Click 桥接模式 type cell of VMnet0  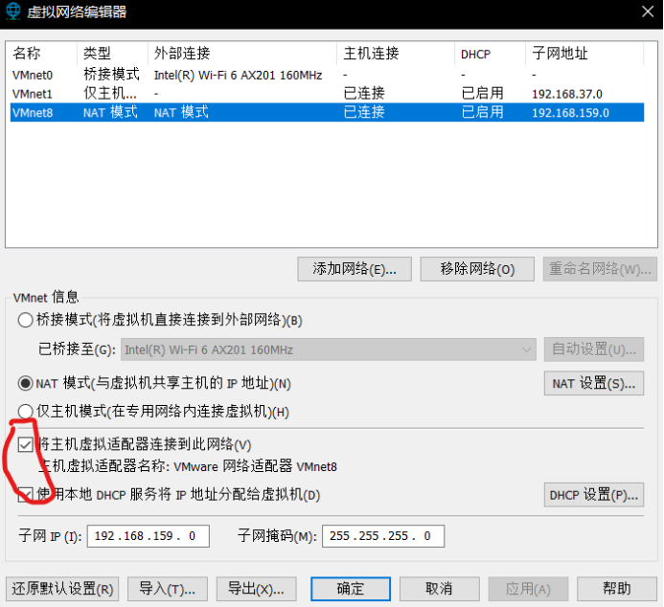(x=111, y=75)
